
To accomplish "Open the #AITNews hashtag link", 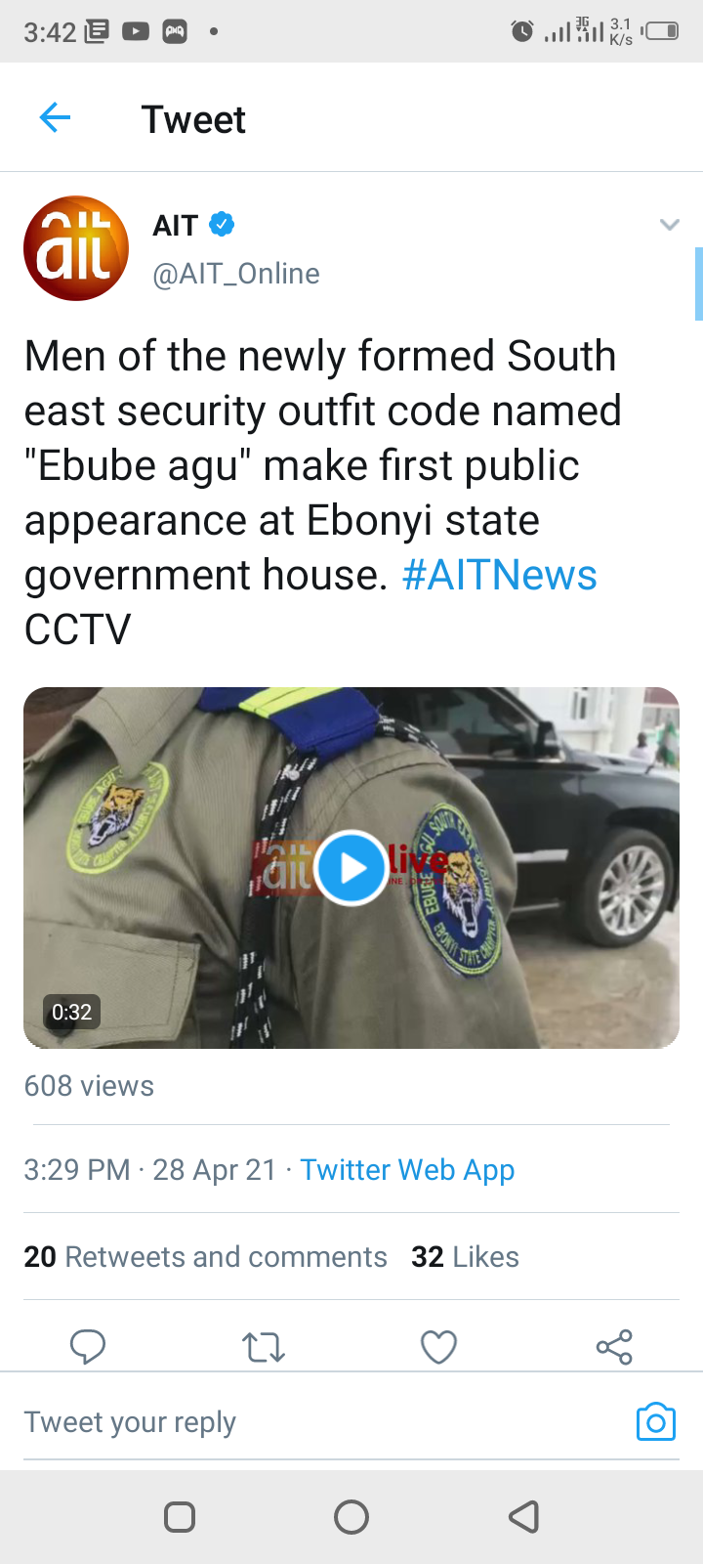I will pyautogui.click(x=499, y=575).
